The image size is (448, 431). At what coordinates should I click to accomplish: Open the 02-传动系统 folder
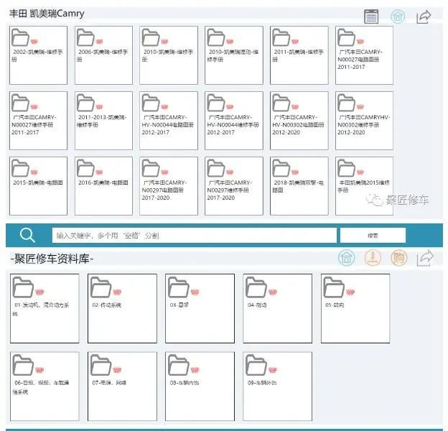pyautogui.click(x=122, y=308)
